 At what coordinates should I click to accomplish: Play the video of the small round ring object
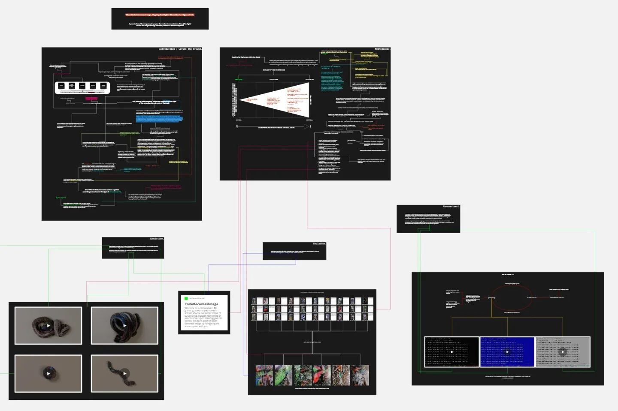(48, 374)
